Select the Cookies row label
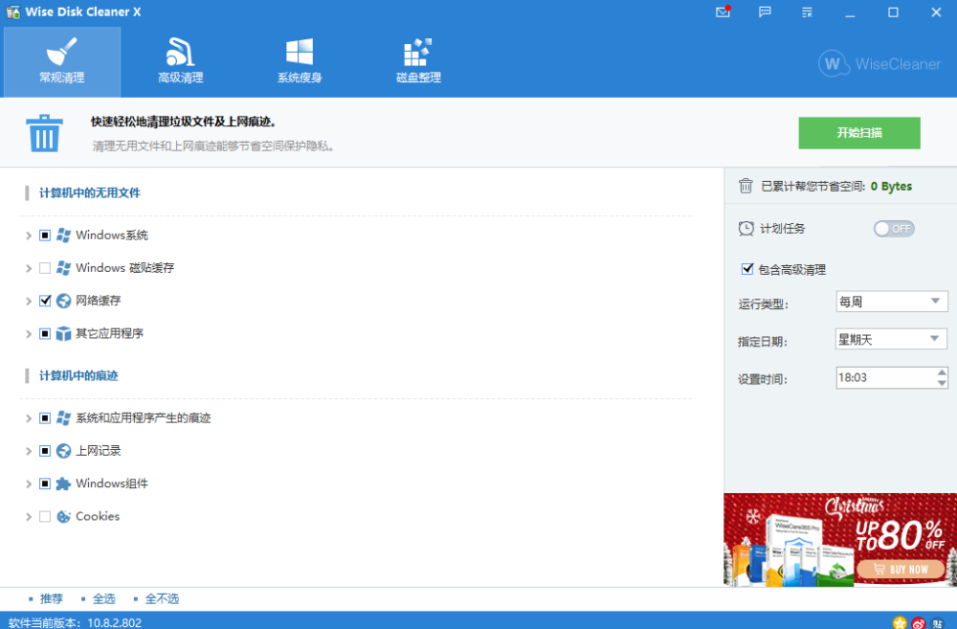The width and height of the screenshot is (957, 629). (x=98, y=517)
